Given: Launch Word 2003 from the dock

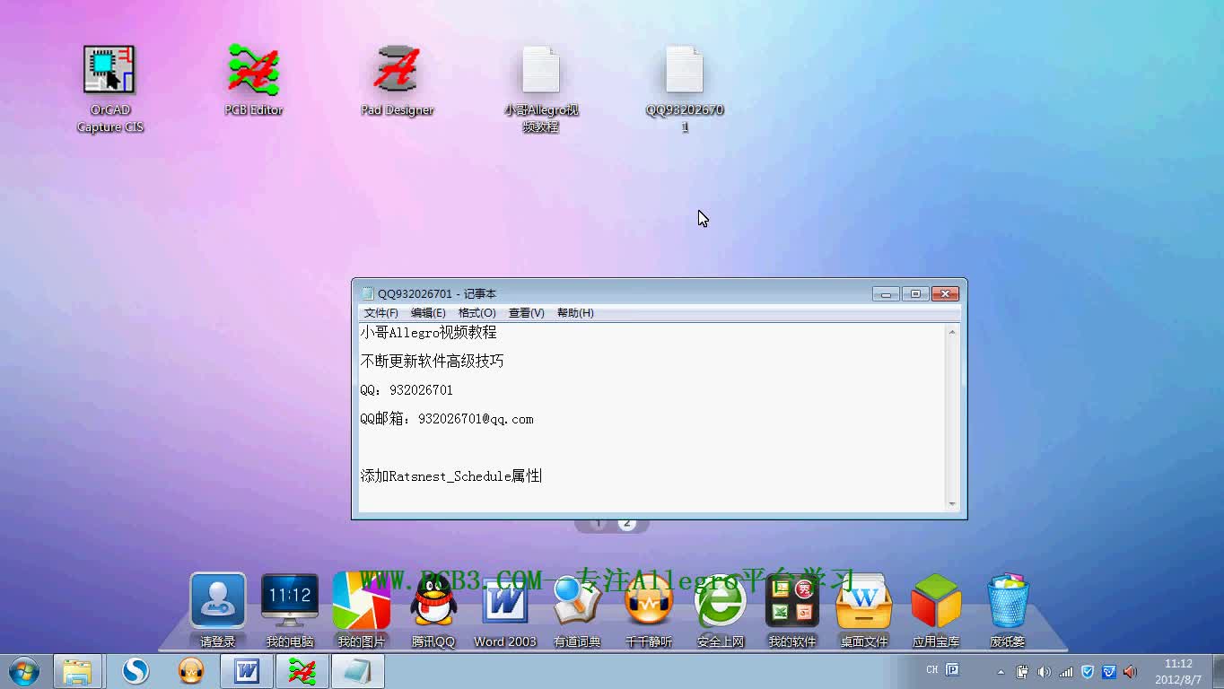Looking at the screenshot, I should click(505, 610).
